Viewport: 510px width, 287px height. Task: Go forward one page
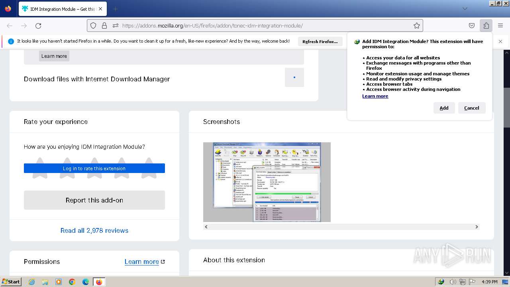24,26
